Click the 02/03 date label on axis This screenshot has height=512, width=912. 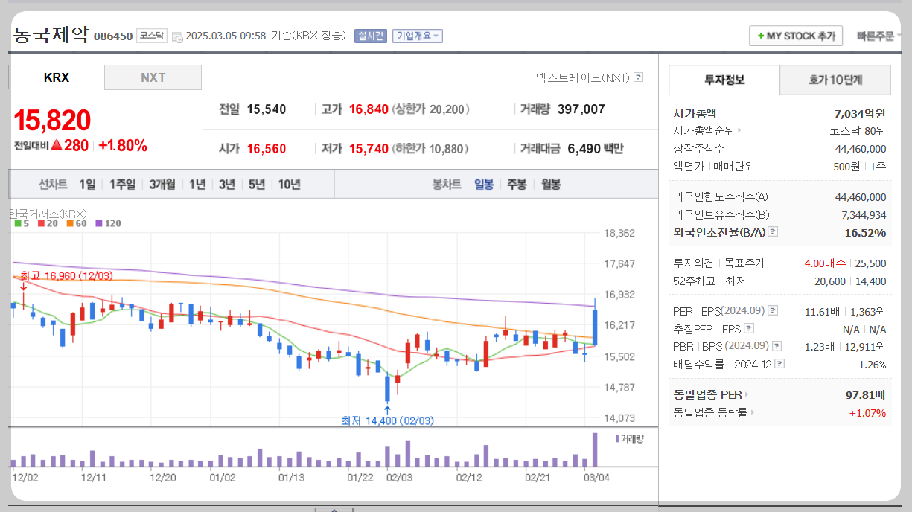tap(400, 477)
